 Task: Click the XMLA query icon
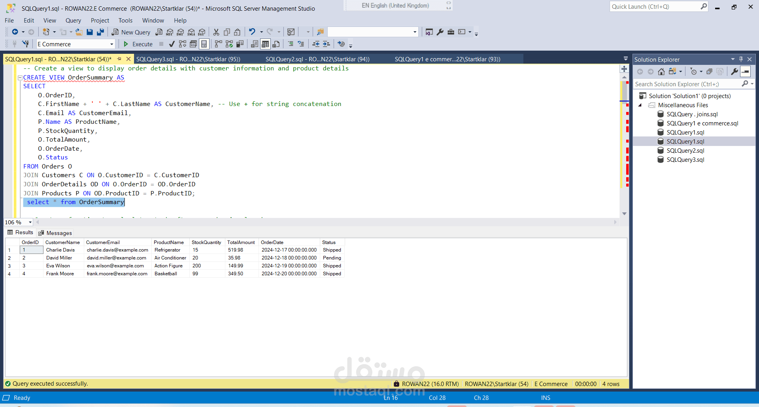pos(191,32)
